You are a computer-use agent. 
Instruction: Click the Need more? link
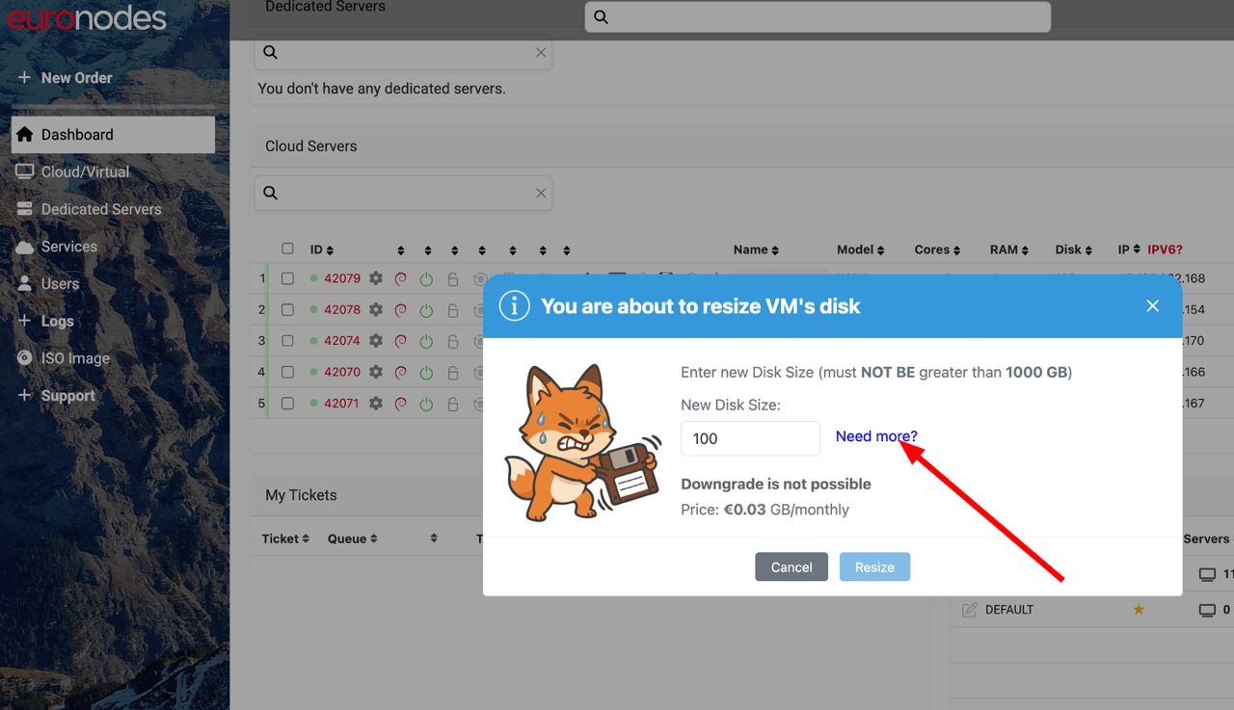(875, 436)
